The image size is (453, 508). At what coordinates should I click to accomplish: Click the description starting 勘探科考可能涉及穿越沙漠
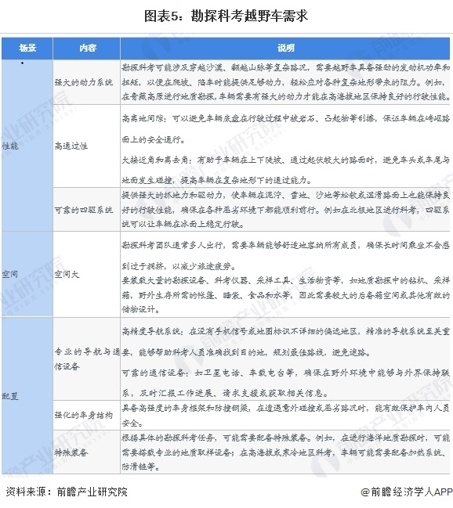click(285, 82)
